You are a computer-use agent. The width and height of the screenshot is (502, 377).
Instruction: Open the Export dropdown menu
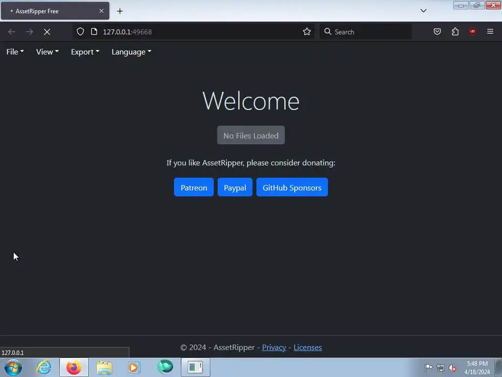[x=85, y=52]
